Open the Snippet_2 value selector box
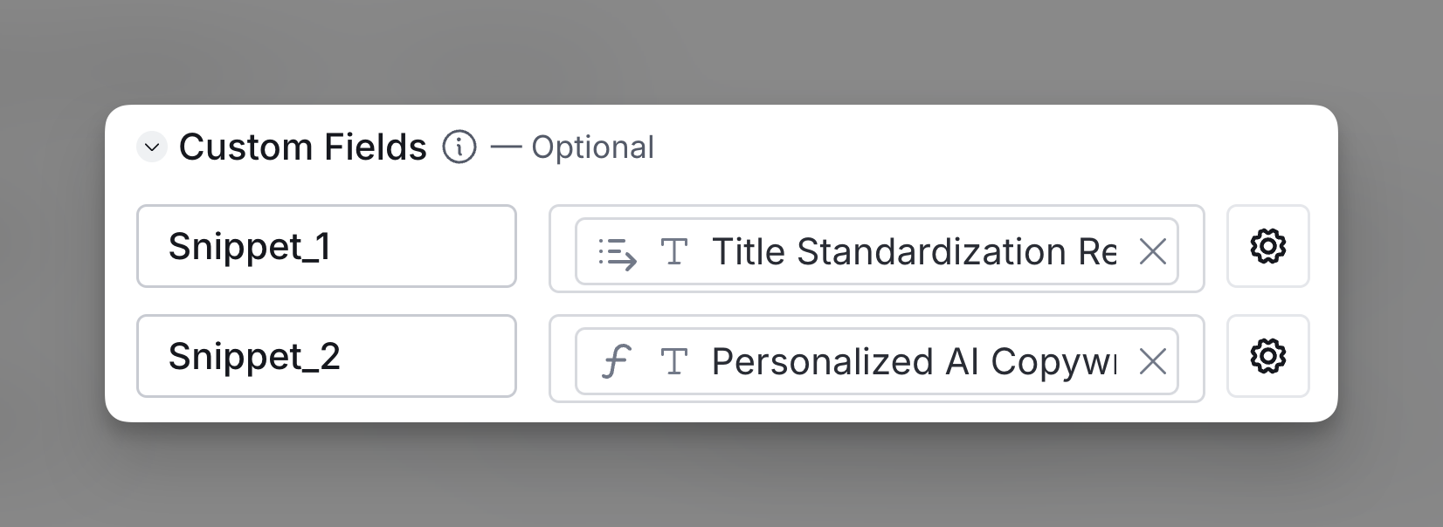Screen dimensions: 1443x527 click(x=877, y=359)
